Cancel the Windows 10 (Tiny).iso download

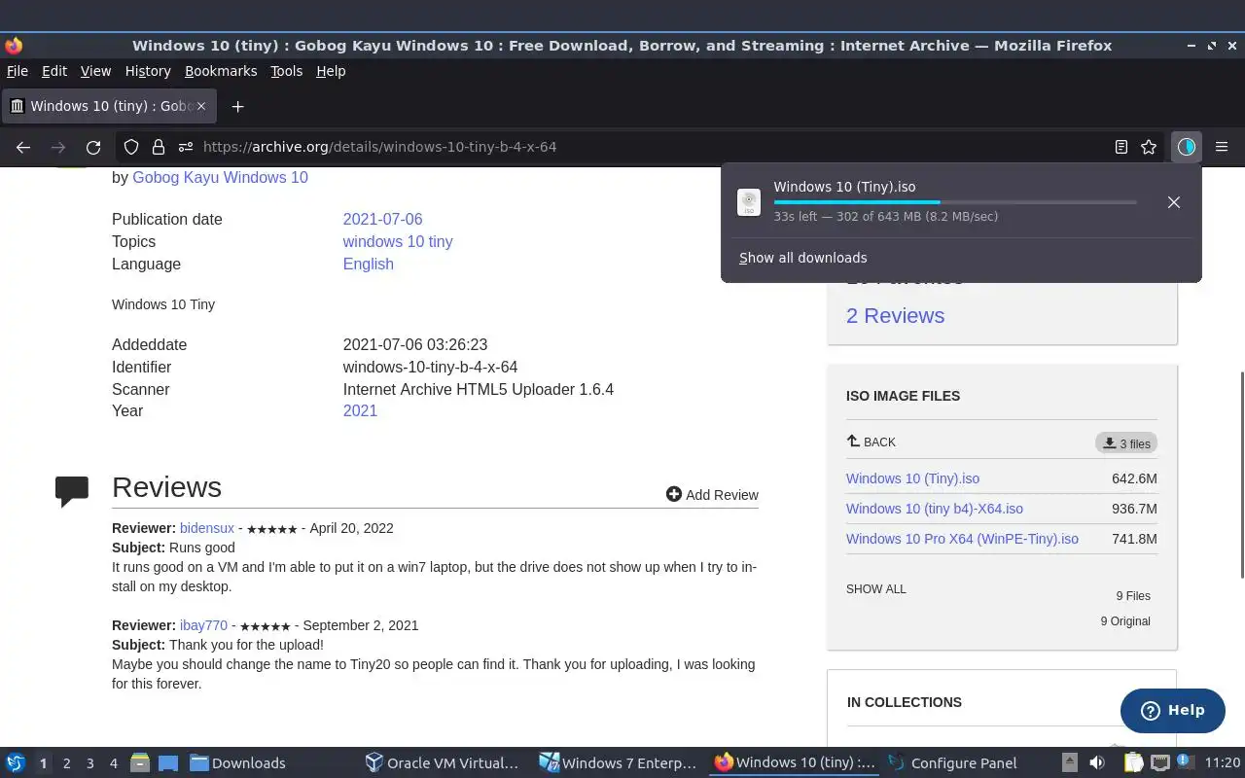(x=1174, y=202)
